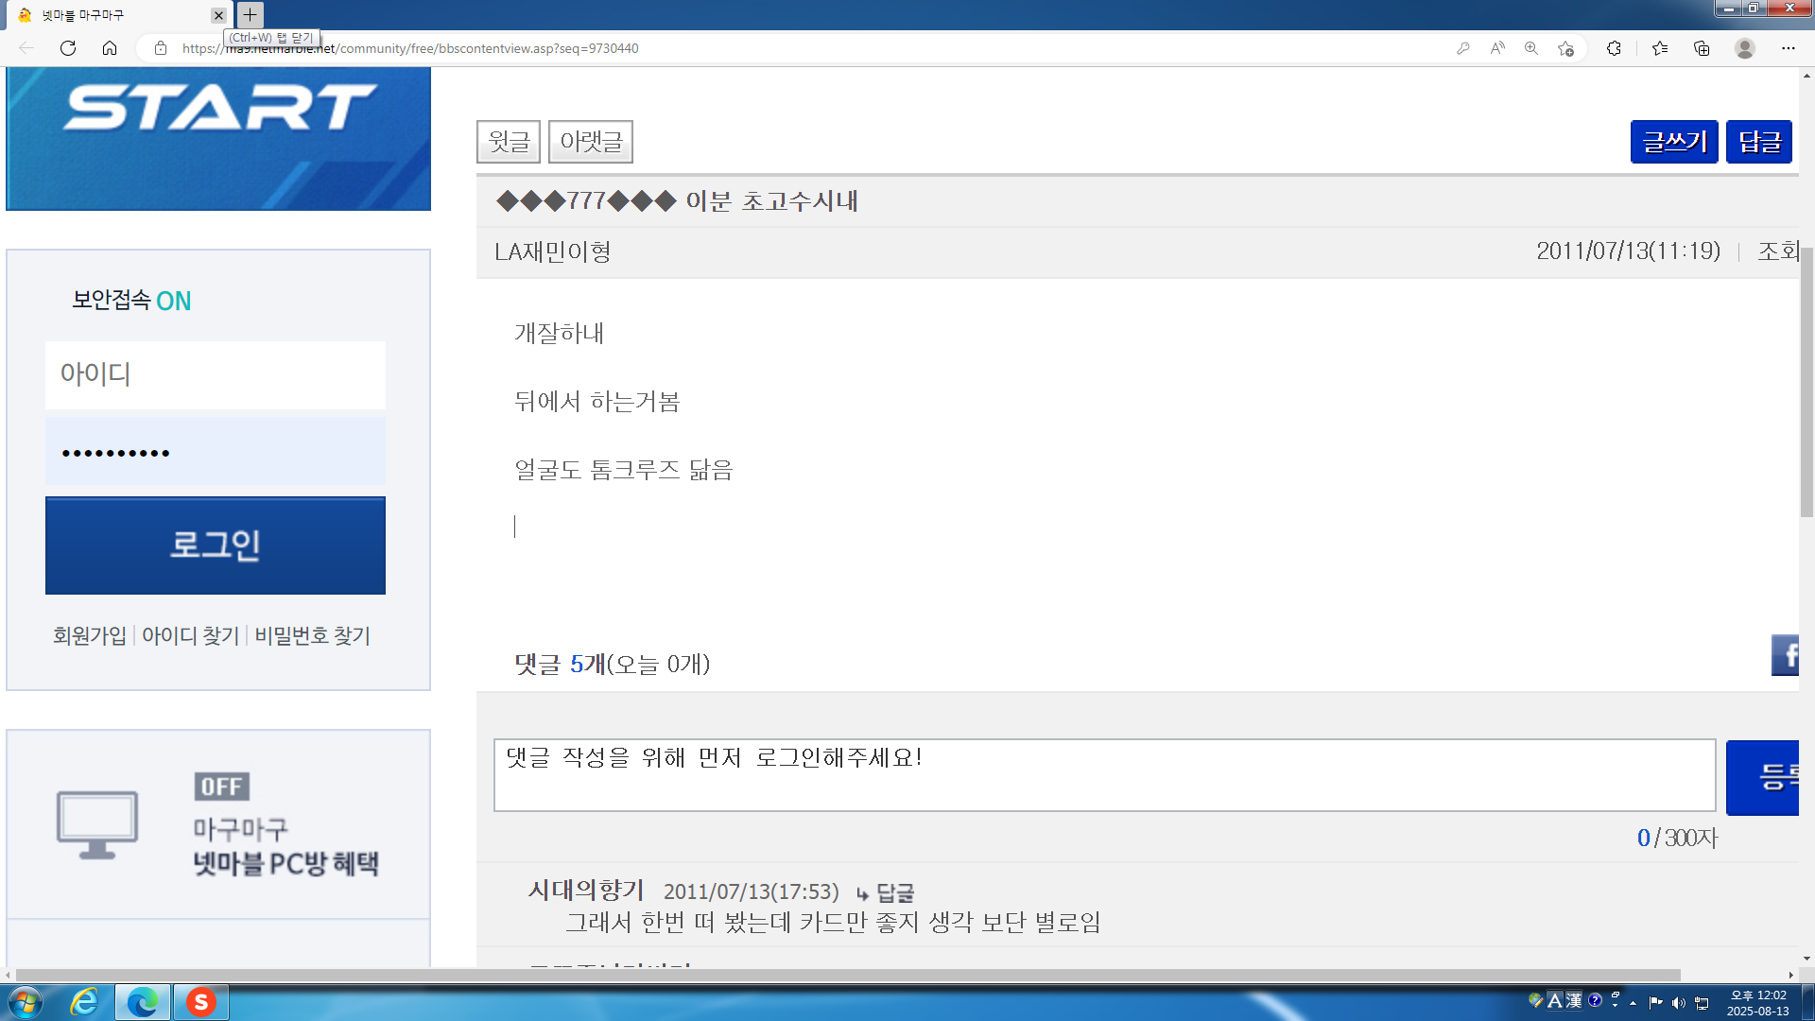Viewport: 1815px width, 1021px height.
Task: Open the favorites star list icon
Action: click(1660, 48)
